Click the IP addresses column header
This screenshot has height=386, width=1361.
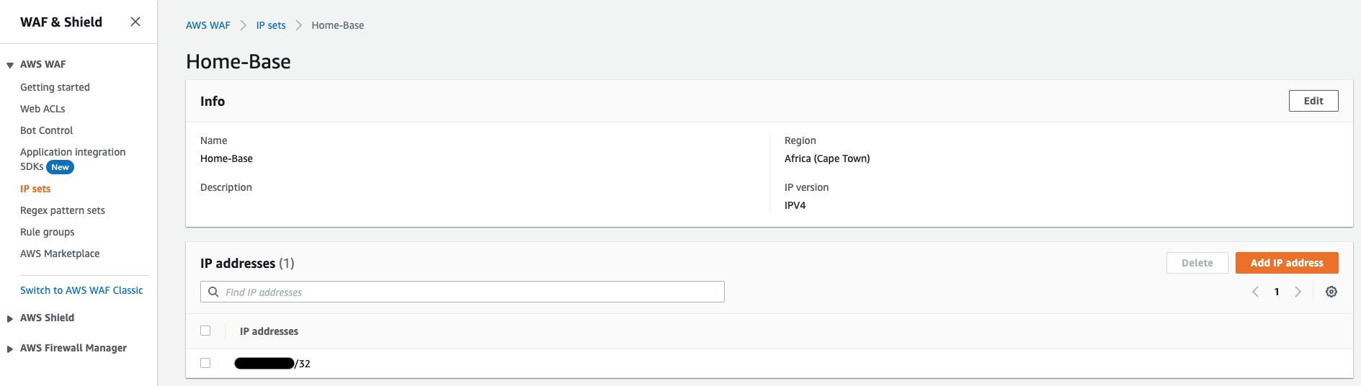[x=269, y=331]
